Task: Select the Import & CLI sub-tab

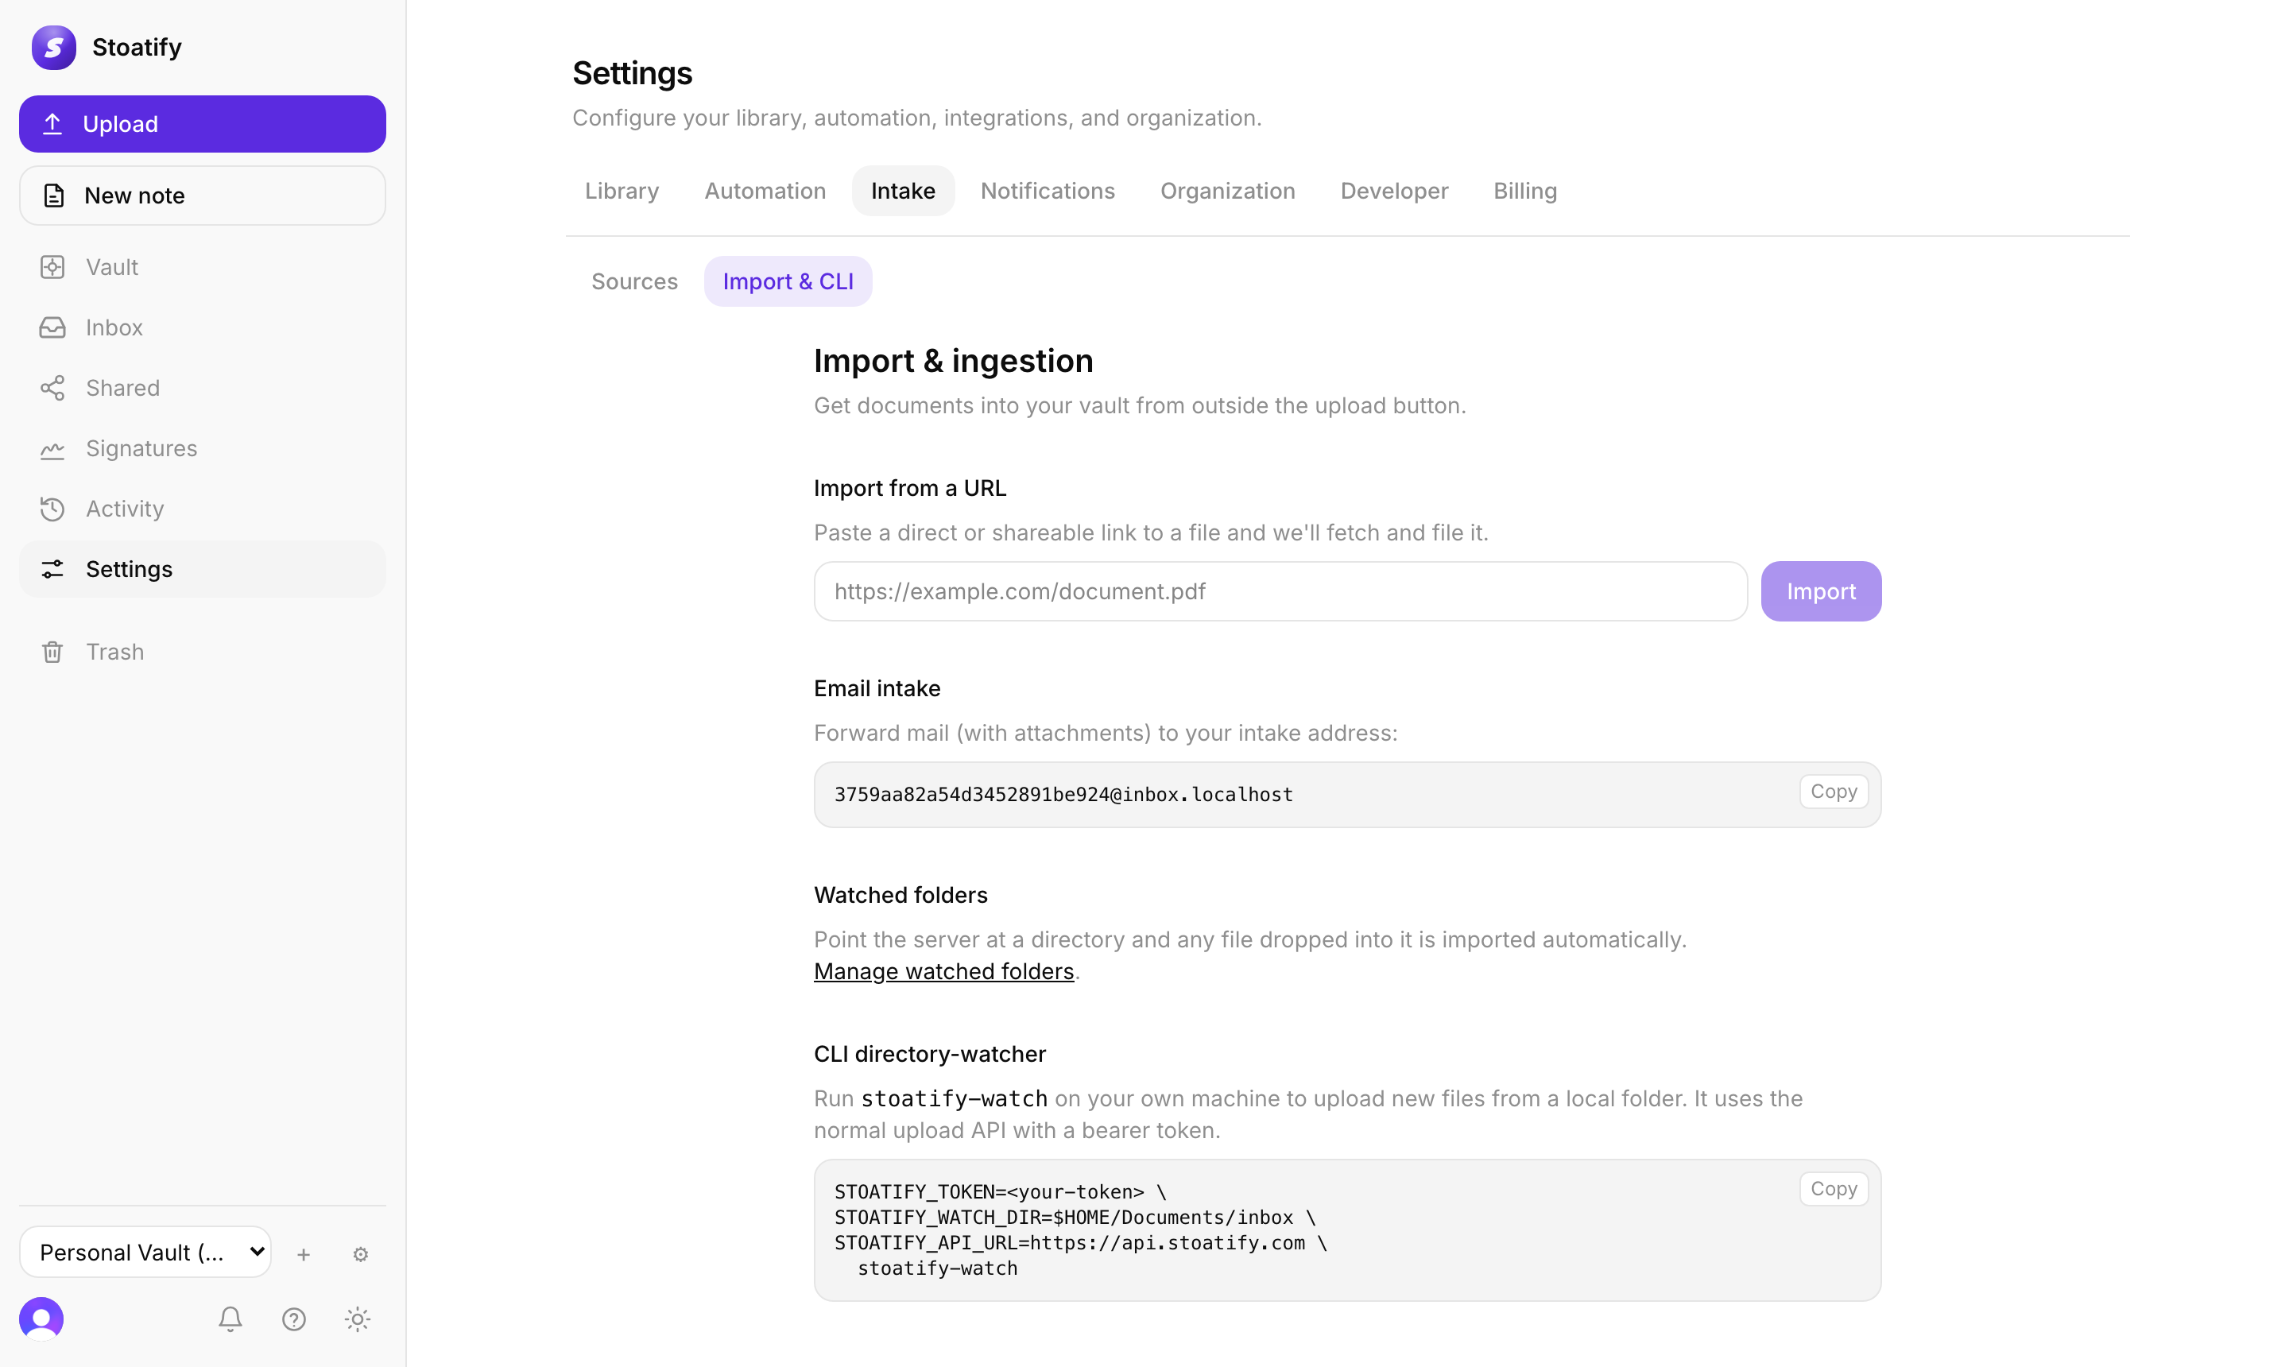Action: coord(788,281)
